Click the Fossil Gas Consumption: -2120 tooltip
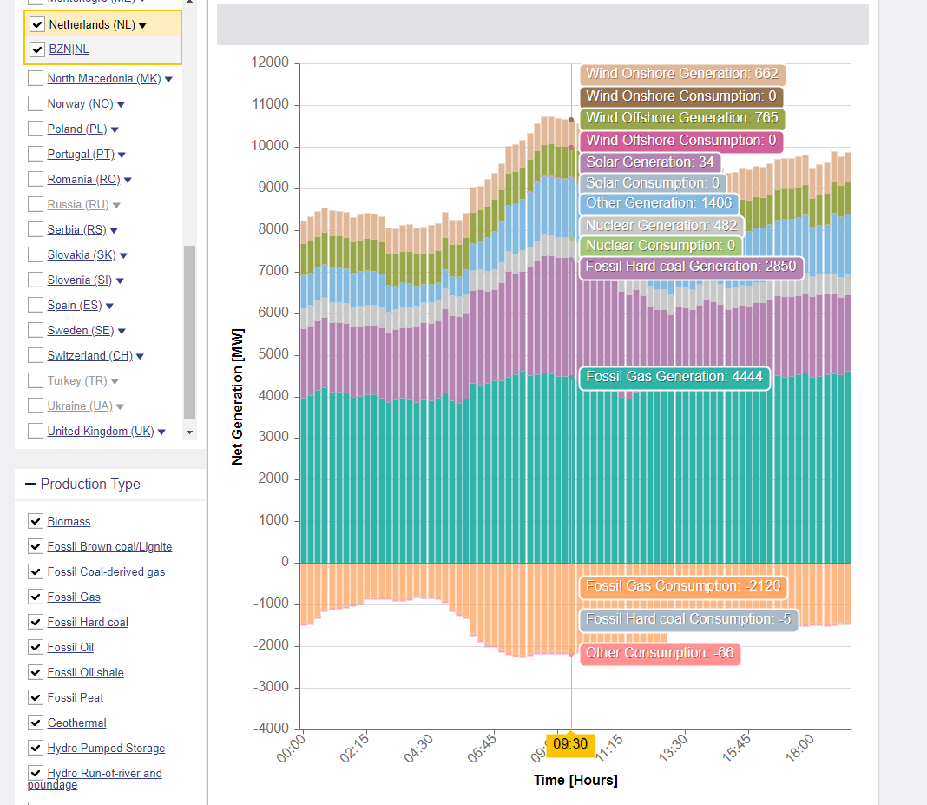Image resolution: width=927 pixels, height=805 pixels. (683, 586)
